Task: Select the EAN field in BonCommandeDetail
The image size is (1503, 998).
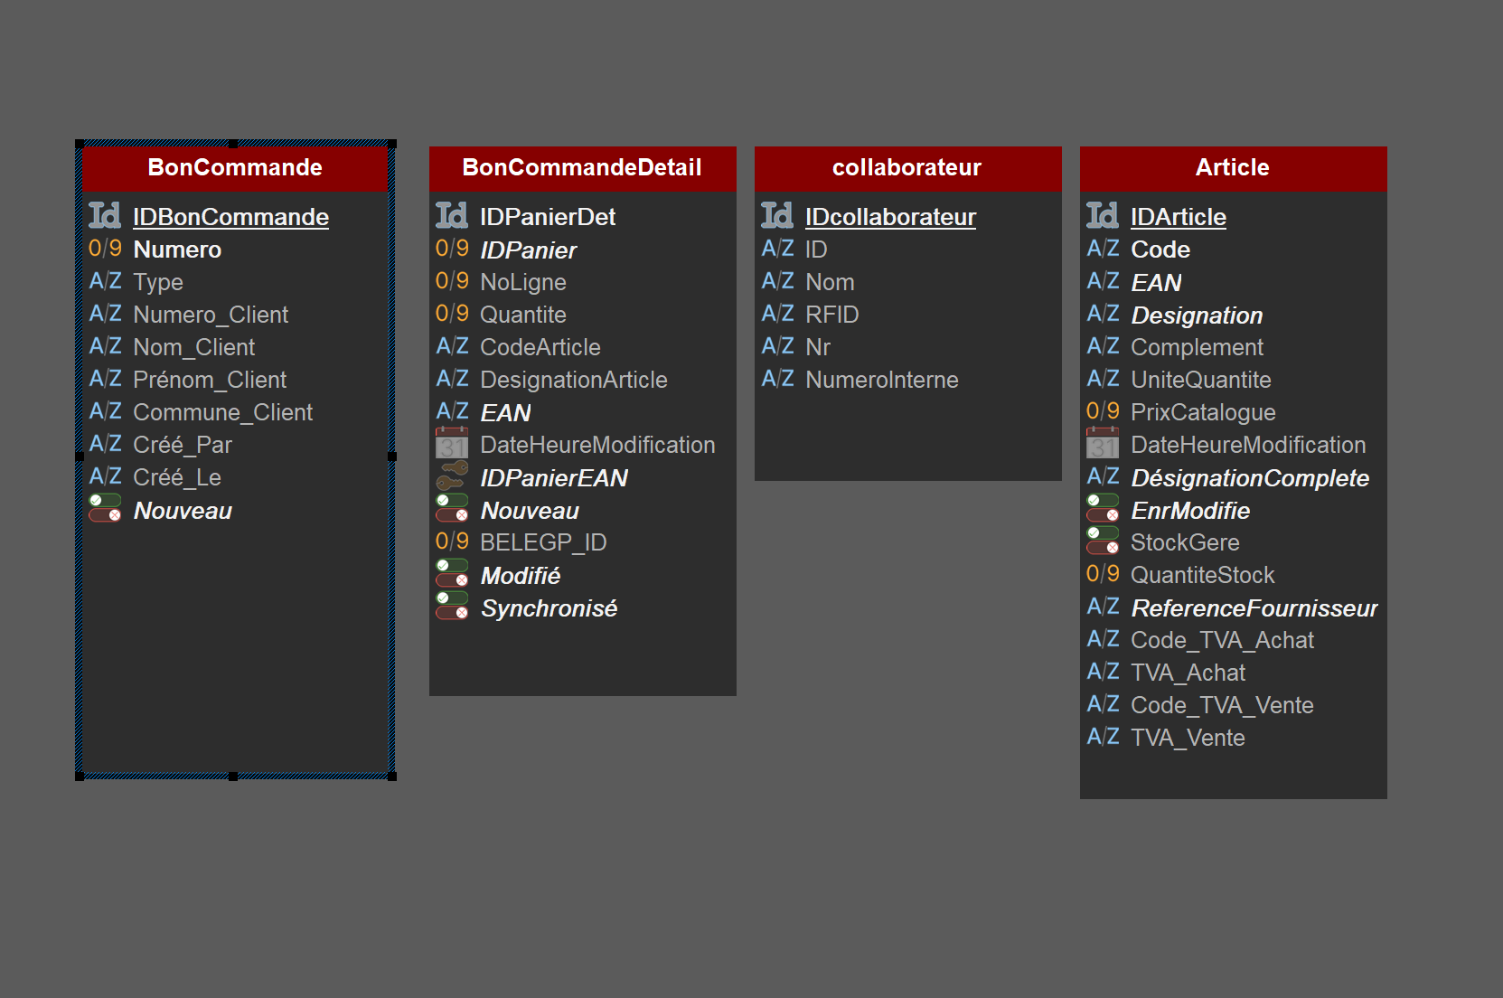Action: pyautogui.click(x=505, y=413)
